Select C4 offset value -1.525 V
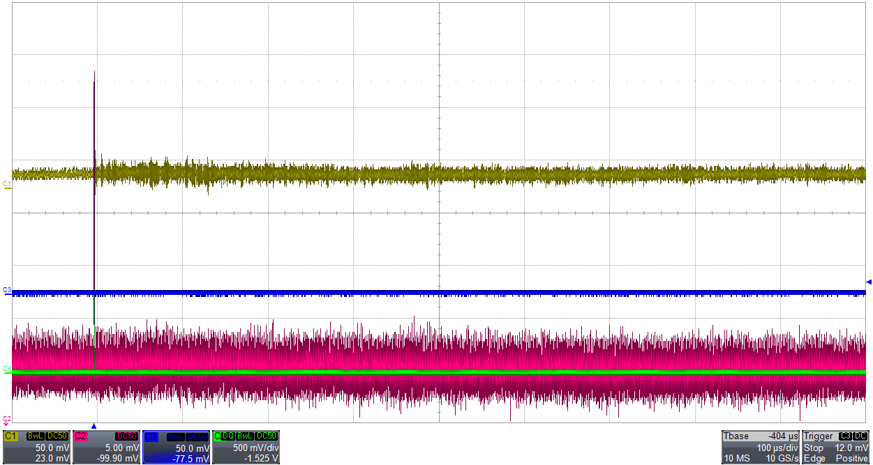Viewport: 873px width, 465px height. 261,458
